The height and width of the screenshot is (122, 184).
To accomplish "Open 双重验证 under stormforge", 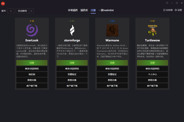I will [x=72, y=74].
